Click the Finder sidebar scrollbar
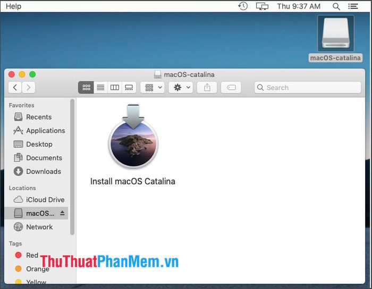The image size is (372, 289). pos(72,167)
